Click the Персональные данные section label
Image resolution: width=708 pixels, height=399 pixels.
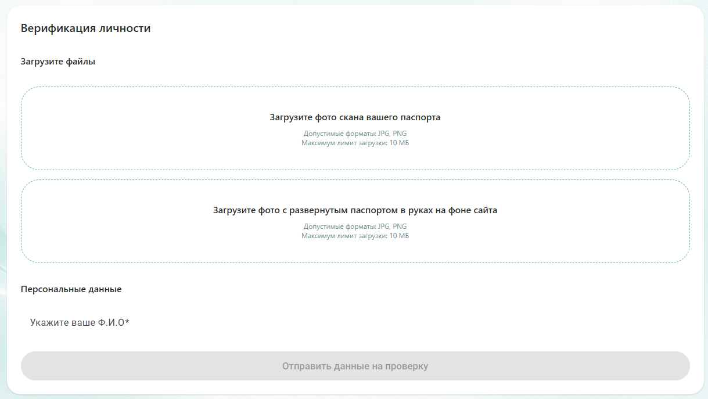point(71,289)
